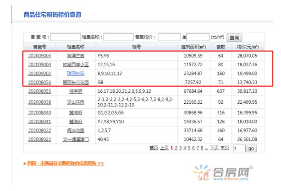
Task: Click the 备案号 input field
Action: pos(65,37)
